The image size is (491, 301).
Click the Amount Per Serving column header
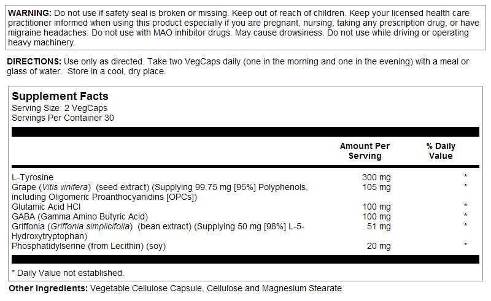[x=365, y=151]
